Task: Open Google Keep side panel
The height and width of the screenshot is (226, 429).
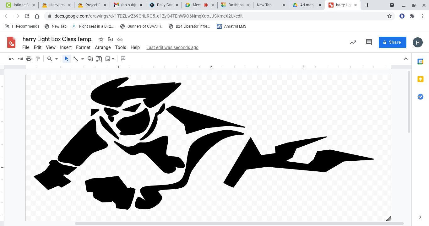Action: click(x=421, y=79)
